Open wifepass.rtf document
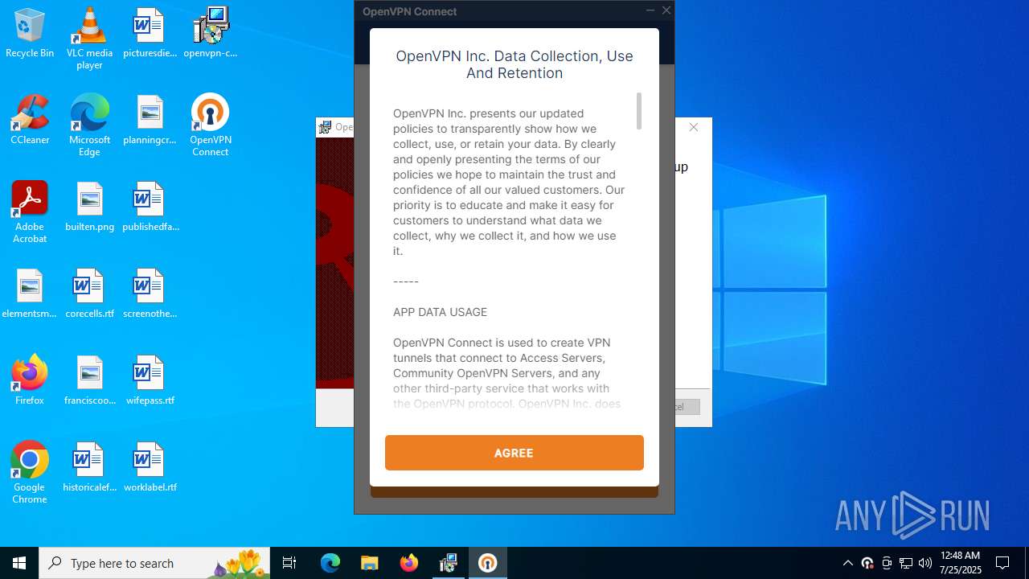The image size is (1029, 579). (150, 380)
